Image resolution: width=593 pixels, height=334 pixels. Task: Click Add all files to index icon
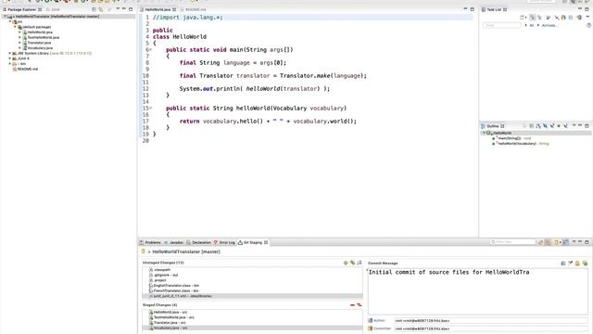pos(352,263)
